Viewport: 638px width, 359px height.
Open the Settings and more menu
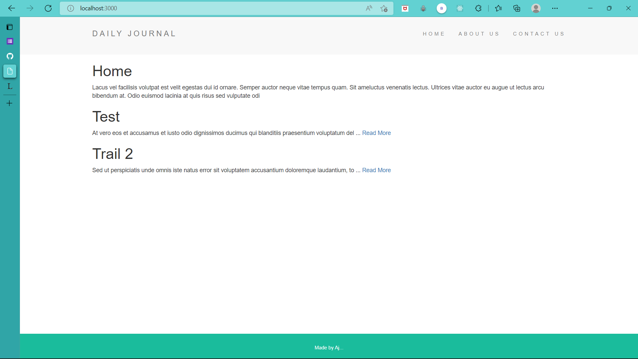555,8
